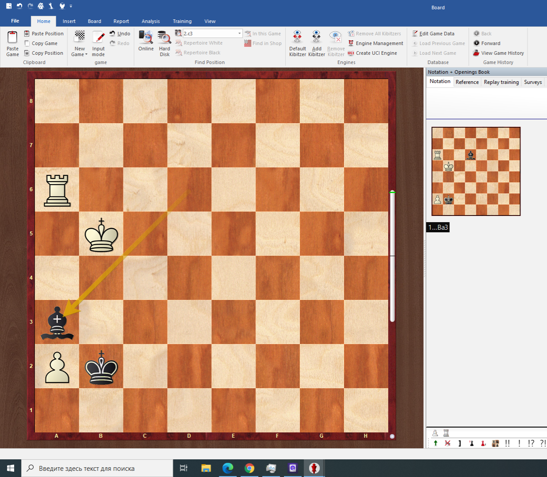Image resolution: width=547 pixels, height=477 pixels.
Task: Switch to the Replay training tab
Action: (501, 82)
